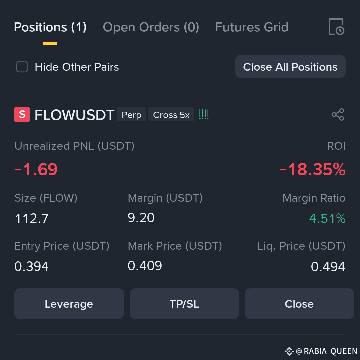The height and width of the screenshot is (360, 360).
Task: Tap the Cross 5x margin mode tag
Action: 171,115
